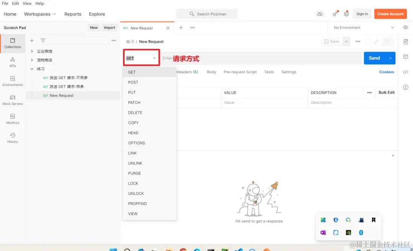Open the Cookies link

coord(387,72)
